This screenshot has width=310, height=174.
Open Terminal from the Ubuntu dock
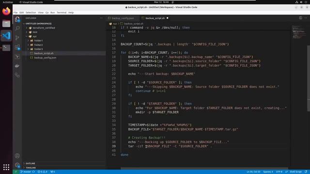(6, 48)
